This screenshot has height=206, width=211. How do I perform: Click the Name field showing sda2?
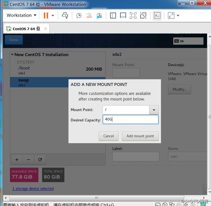188,157
